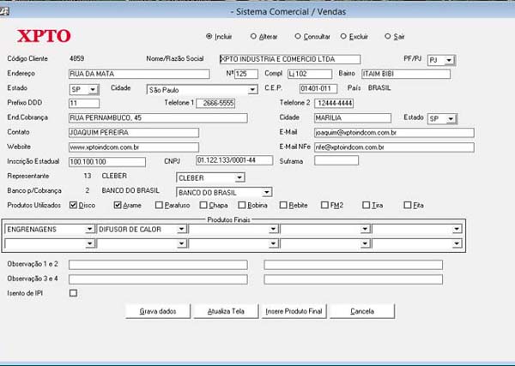Image resolution: width=515 pixels, height=366 pixels.
Task: Choose the Consultar radio option
Action: (x=298, y=37)
